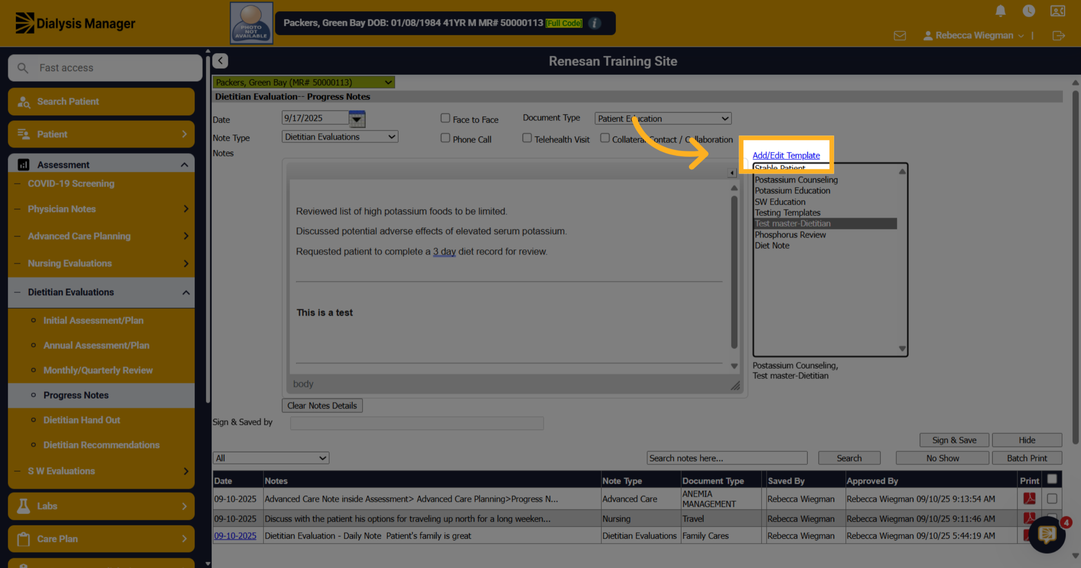Collapse the notes editor side arrow
The height and width of the screenshot is (568, 1081).
(732, 173)
